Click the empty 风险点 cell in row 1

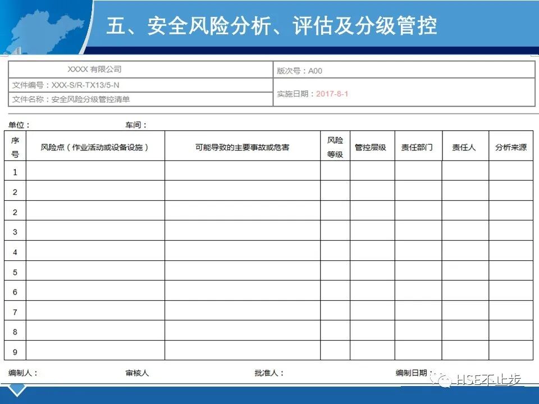coord(95,171)
